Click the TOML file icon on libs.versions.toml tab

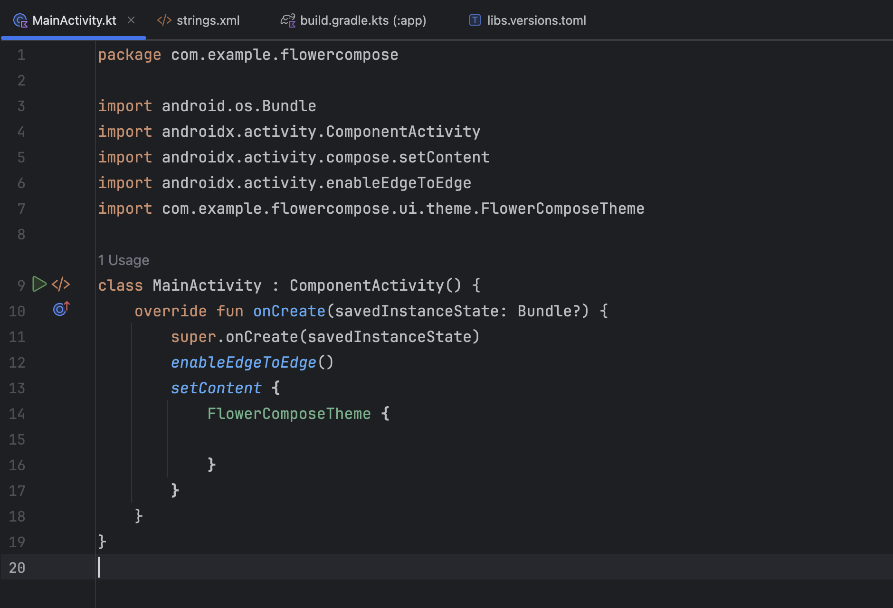tap(475, 20)
